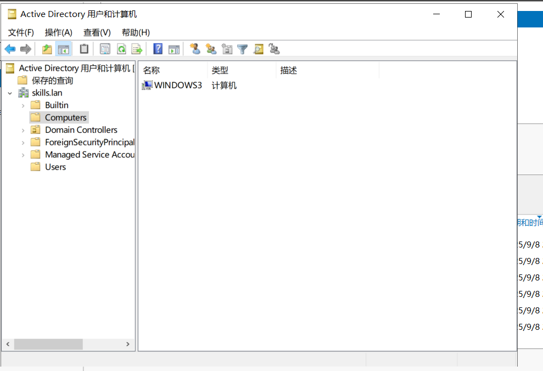Image resolution: width=543 pixels, height=371 pixels.
Task: Click the Find objects toolbar icon
Action: click(258, 49)
